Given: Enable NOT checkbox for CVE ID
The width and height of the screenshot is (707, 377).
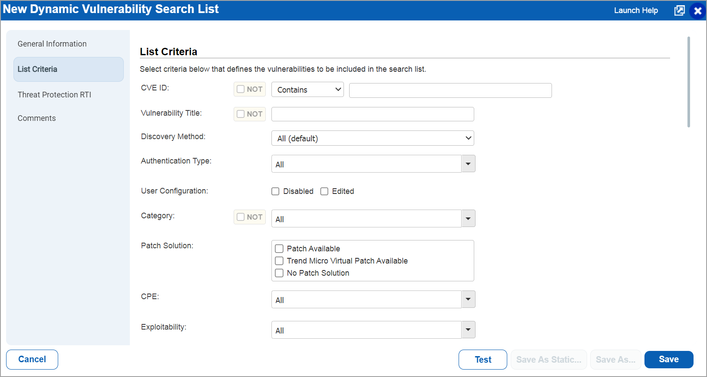Looking at the screenshot, I should tap(241, 89).
